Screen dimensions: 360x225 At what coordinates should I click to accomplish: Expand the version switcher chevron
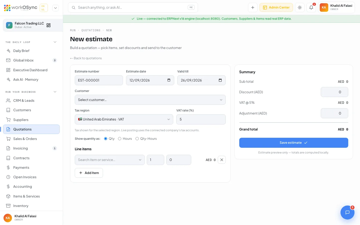(x=55, y=8)
